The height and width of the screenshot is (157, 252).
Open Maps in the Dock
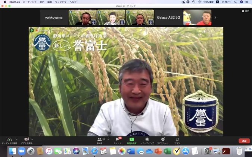coord(67,151)
